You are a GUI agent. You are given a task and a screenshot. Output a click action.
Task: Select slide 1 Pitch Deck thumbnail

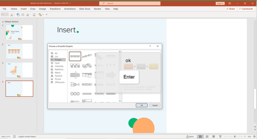(x=19, y=32)
